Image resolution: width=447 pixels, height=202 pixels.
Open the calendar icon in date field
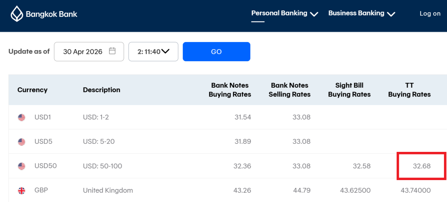pos(112,51)
